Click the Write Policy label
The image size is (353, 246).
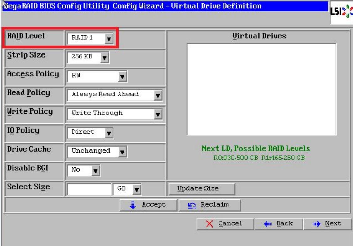click(30, 112)
